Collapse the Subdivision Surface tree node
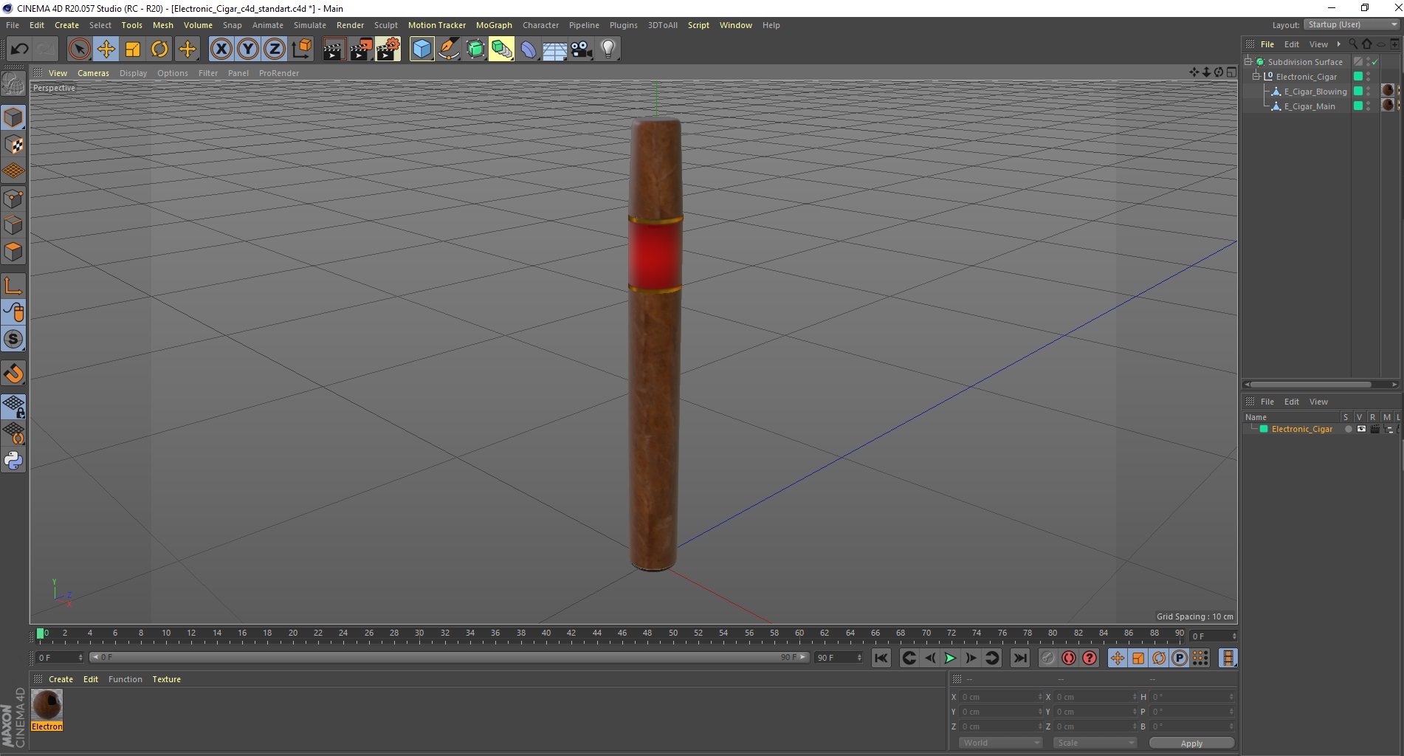1404x756 pixels. [x=1248, y=61]
